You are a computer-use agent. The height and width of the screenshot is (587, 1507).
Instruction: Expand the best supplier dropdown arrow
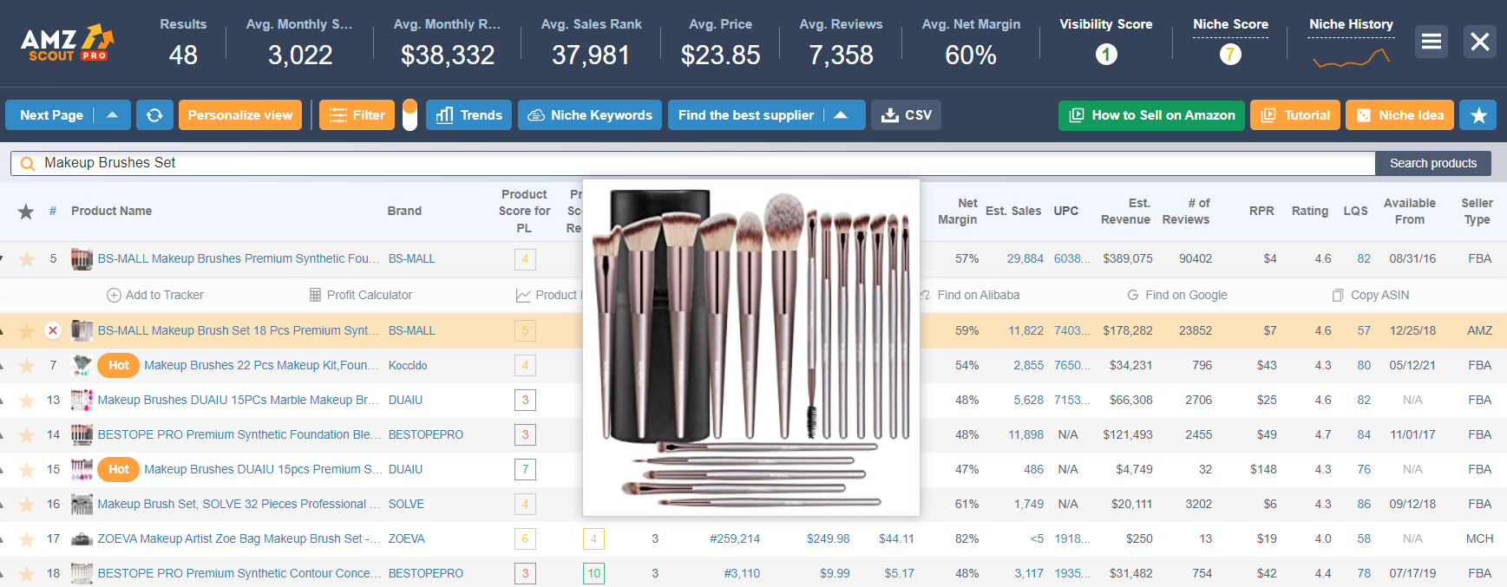841,114
